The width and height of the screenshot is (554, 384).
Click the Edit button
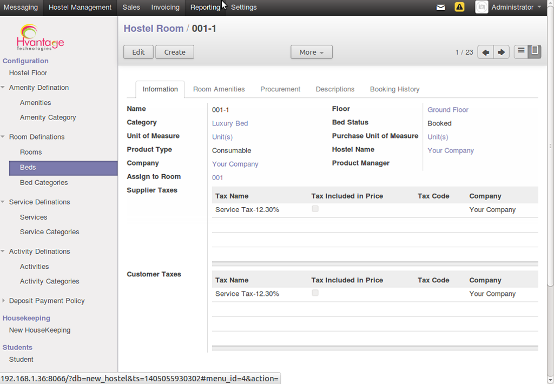click(138, 52)
